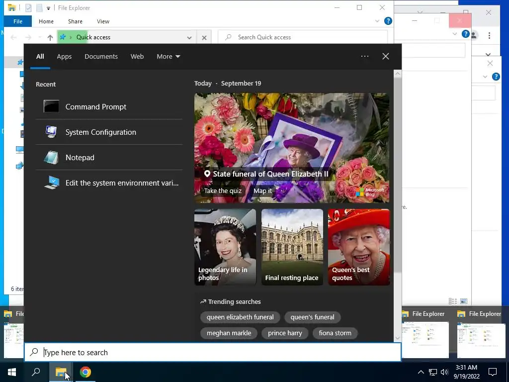Open the notification Action Center icon
The width and height of the screenshot is (509, 382).
(493, 372)
